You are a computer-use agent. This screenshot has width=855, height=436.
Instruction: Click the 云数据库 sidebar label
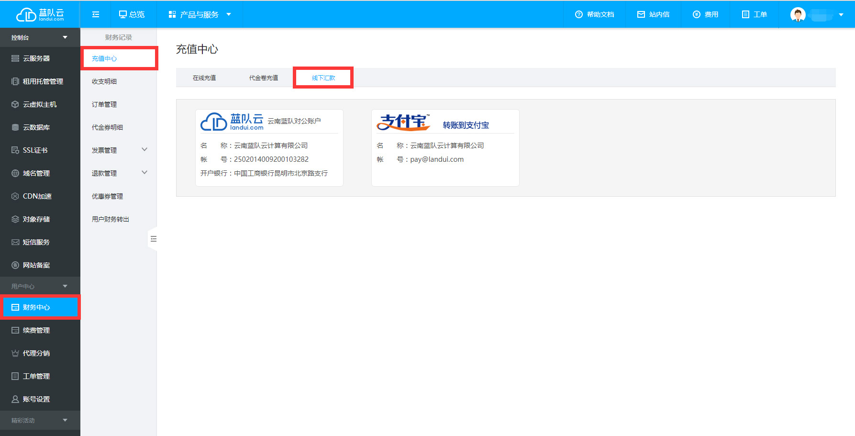click(x=36, y=127)
